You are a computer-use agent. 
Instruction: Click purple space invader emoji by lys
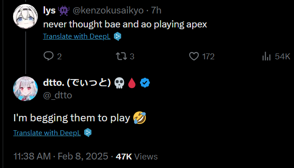point(64,10)
